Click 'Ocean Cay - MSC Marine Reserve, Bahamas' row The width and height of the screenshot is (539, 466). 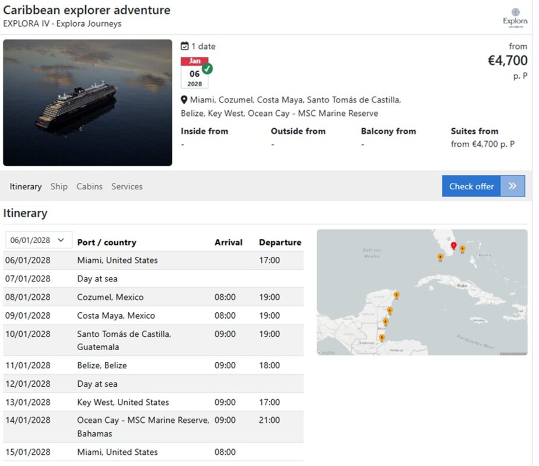click(x=153, y=427)
